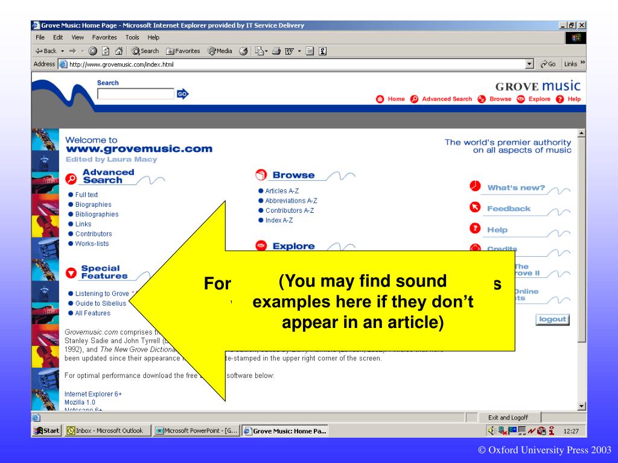Viewport: 618px width, 463px height.
Task: Open the Tools menu
Action: (x=132, y=37)
